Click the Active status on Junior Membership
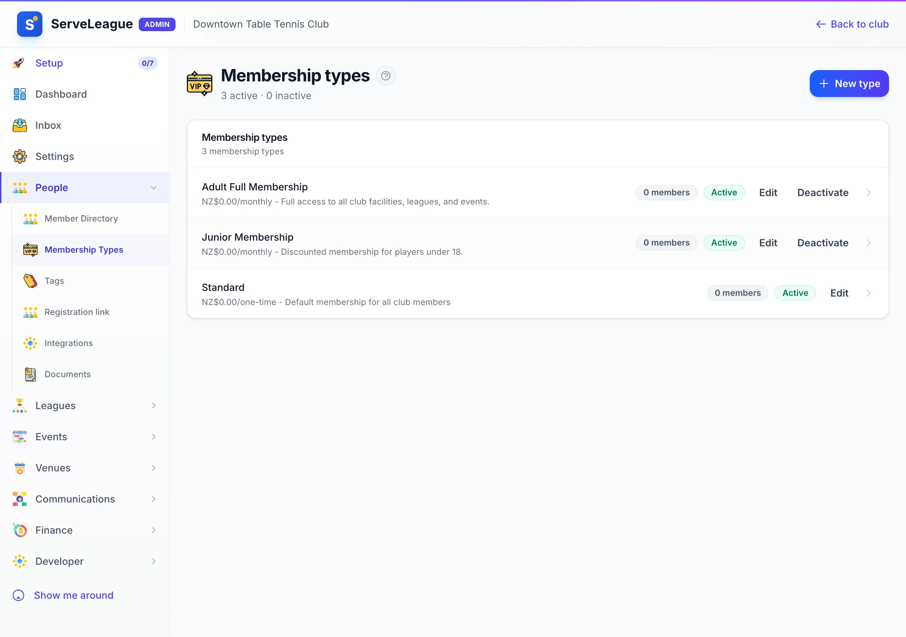This screenshot has height=637, width=906. [724, 243]
